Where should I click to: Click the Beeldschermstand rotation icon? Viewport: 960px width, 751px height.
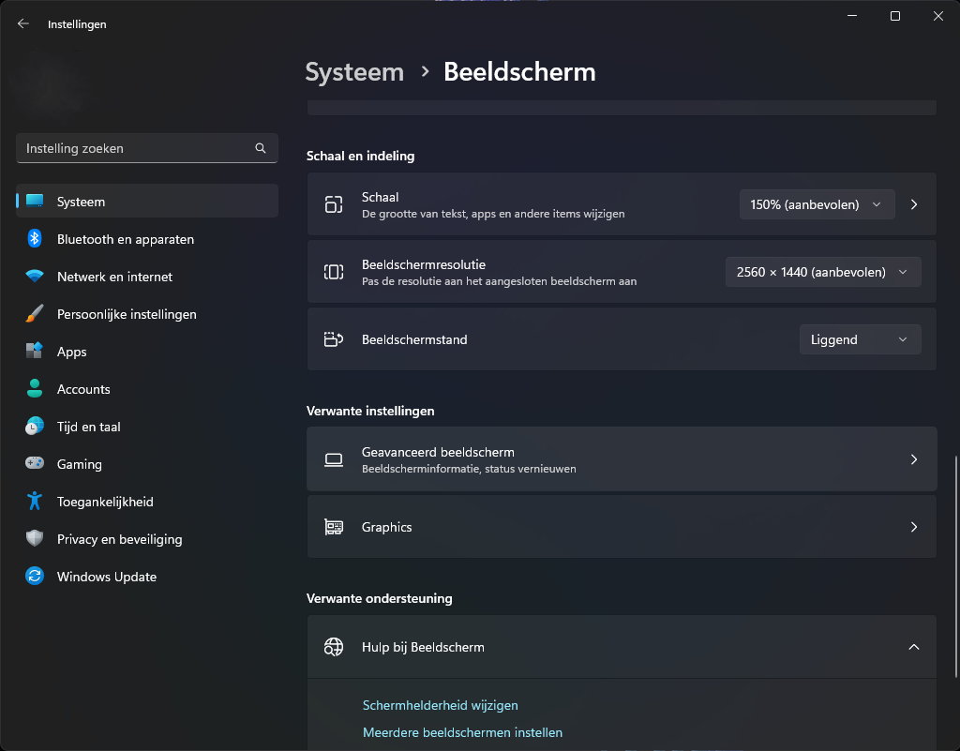pyautogui.click(x=334, y=339)
